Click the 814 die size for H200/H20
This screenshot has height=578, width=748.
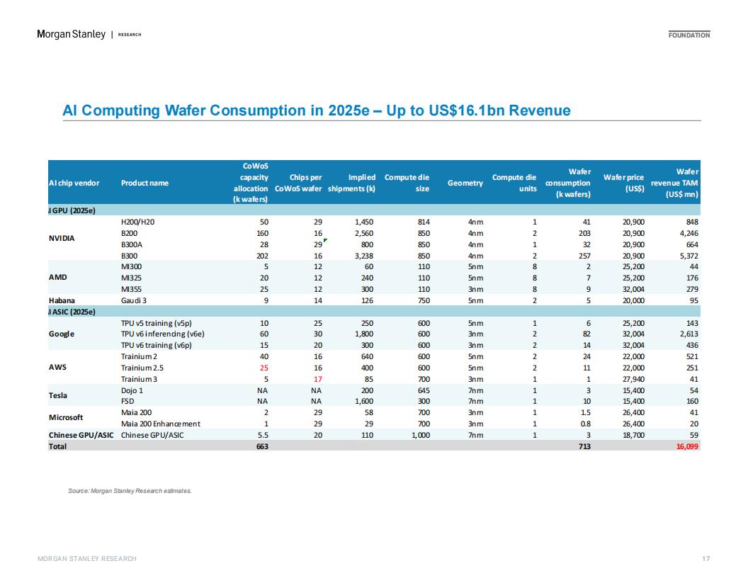click(x=424, y=222)
